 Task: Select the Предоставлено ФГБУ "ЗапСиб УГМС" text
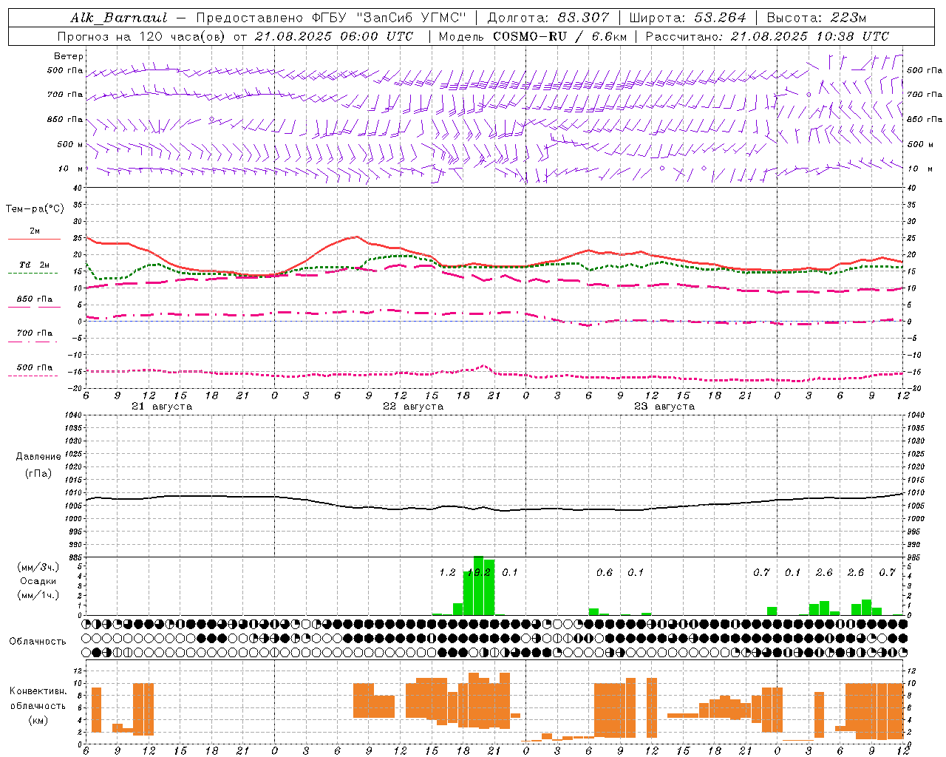(x=331, y=18)
